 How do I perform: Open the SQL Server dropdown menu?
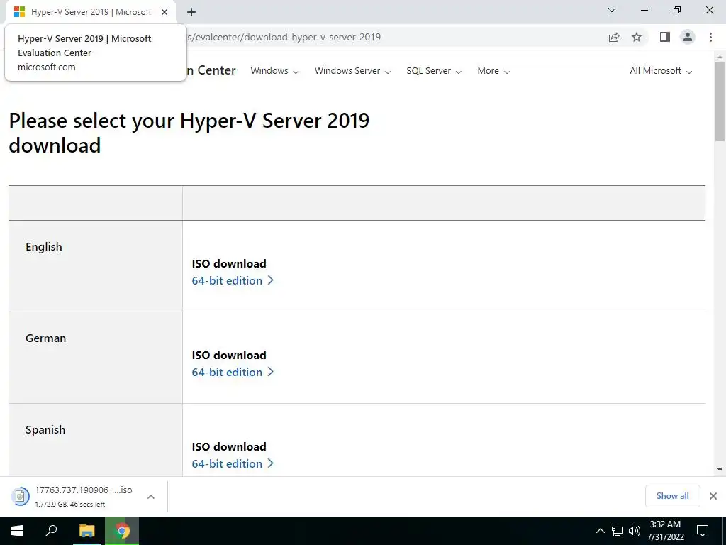[x=434, y=71]
